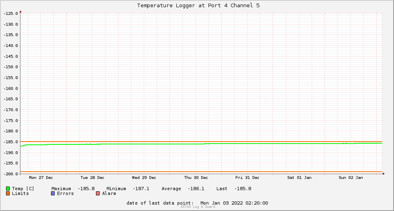Click the Maximum value -185.8
This screenshot has height=211, width=394.
(x=86, y=189)
